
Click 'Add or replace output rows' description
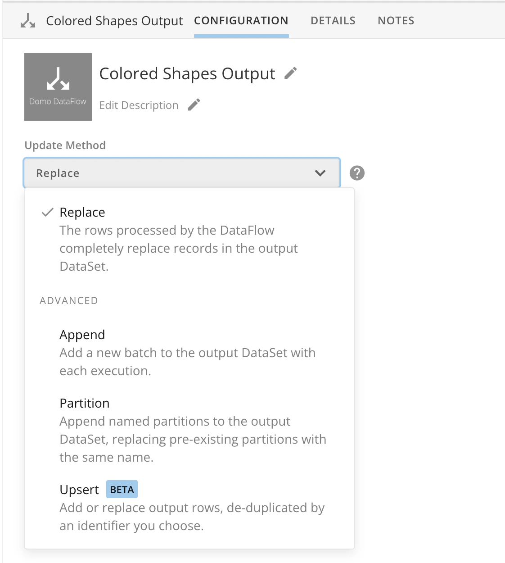(192, 517)
